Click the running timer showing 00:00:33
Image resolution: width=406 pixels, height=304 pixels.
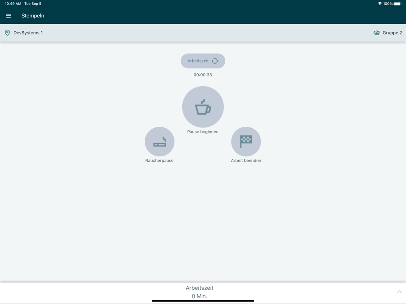coord(203,74)
